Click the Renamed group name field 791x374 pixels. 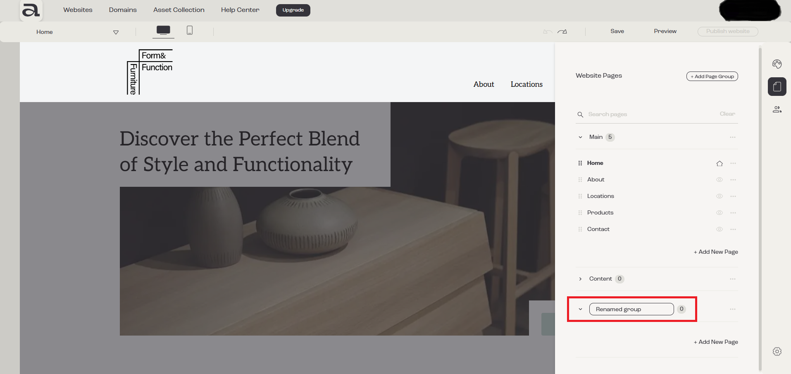631,309
